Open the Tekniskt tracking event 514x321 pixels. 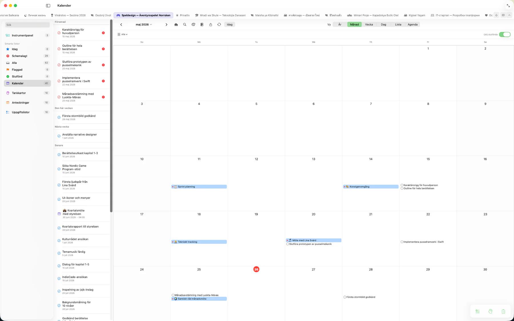(199, 242)
